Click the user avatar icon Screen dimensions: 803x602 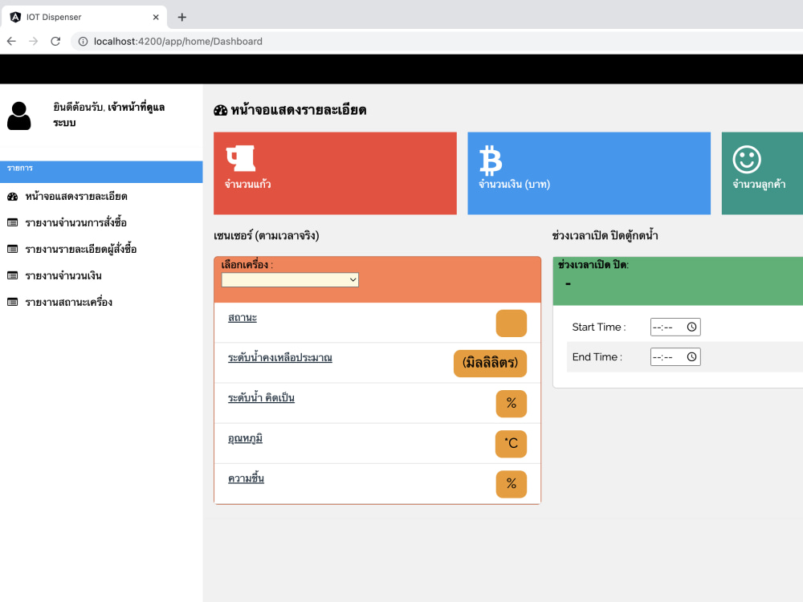point(19,116)
